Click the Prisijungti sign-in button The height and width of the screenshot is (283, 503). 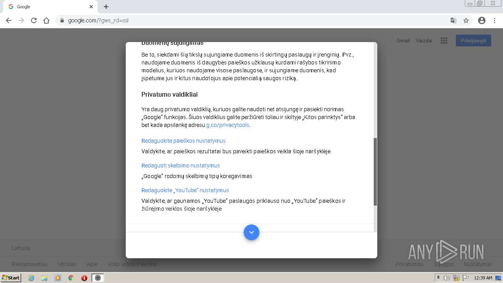point(474,40)
